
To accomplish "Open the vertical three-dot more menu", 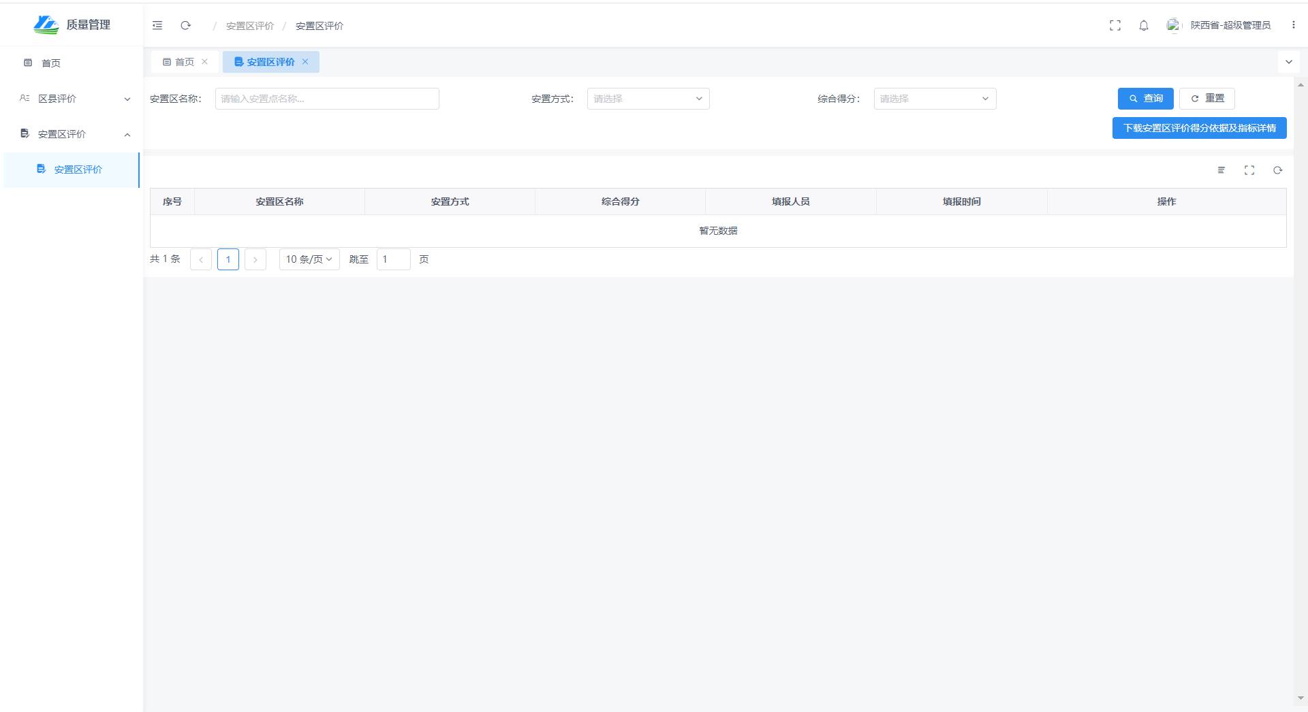I will tap(1293, 25).
